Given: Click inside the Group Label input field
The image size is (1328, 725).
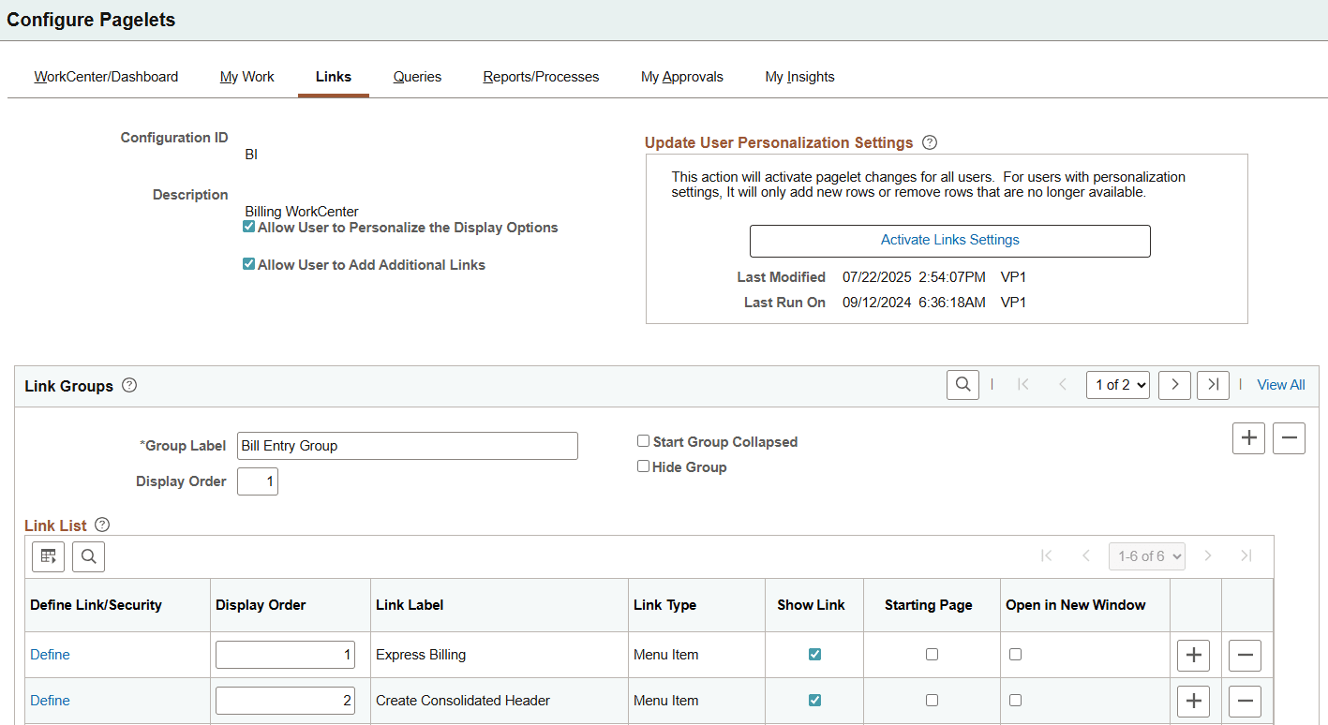Looking at the screenshot, I should (x=406, y=445).
